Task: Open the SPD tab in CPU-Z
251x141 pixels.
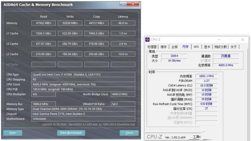Action: coord(196,47)
